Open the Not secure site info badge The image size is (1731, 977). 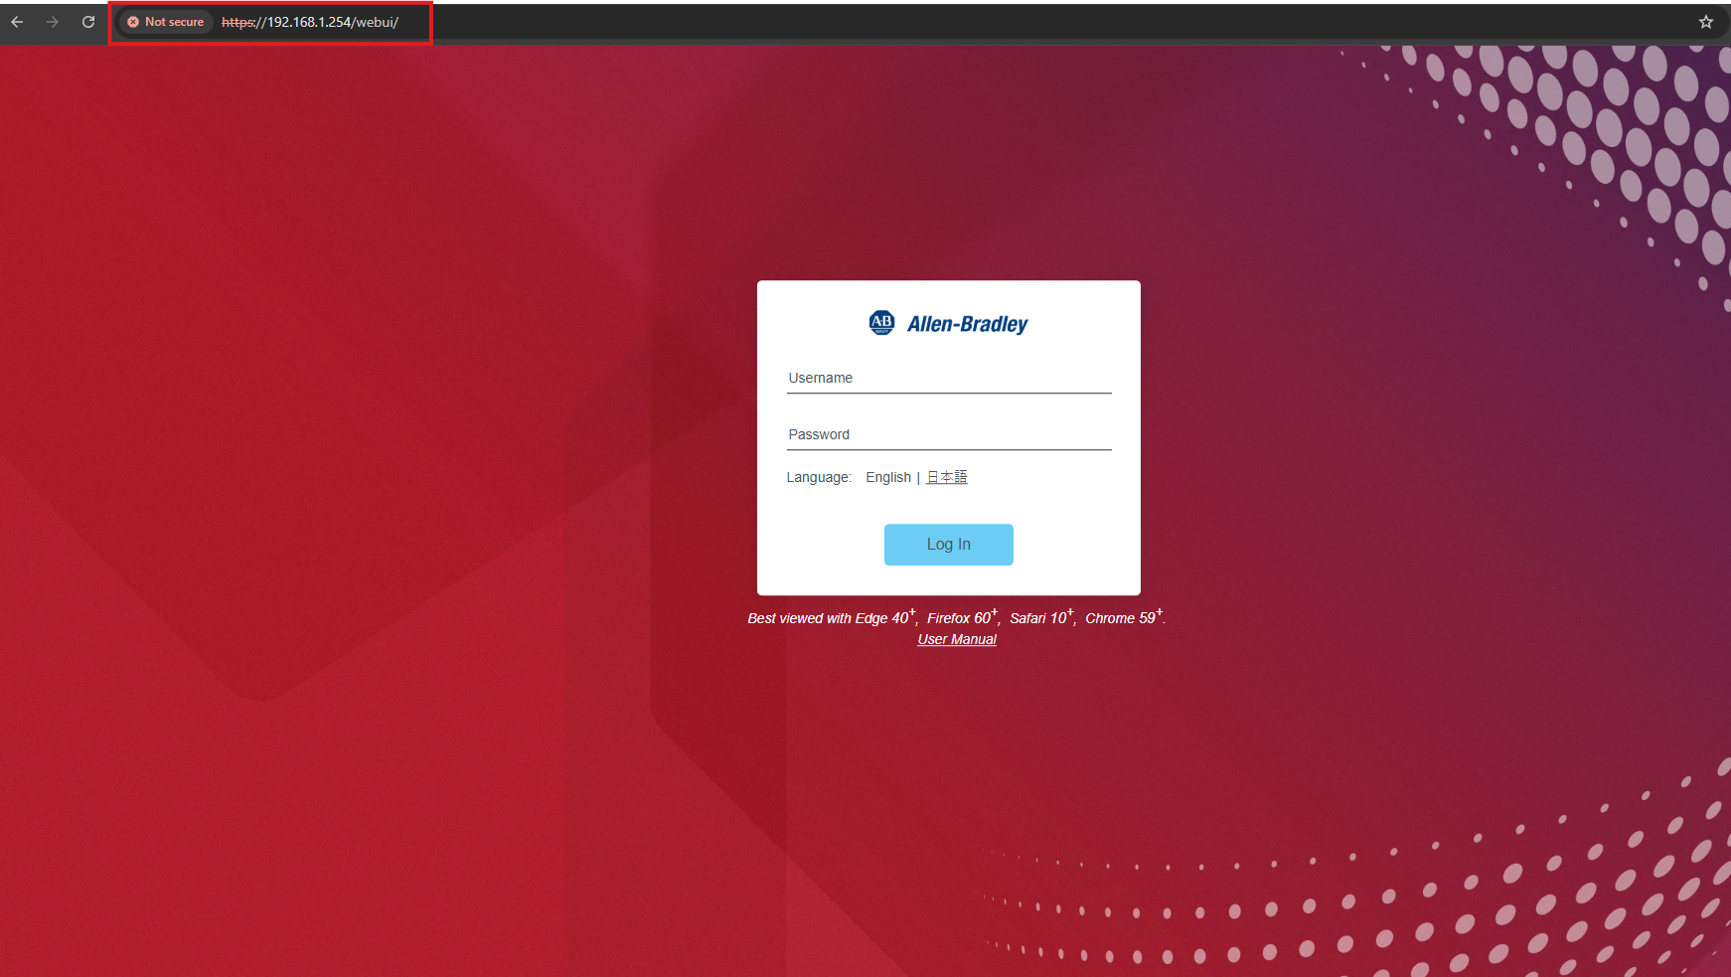tap(165, 22)
